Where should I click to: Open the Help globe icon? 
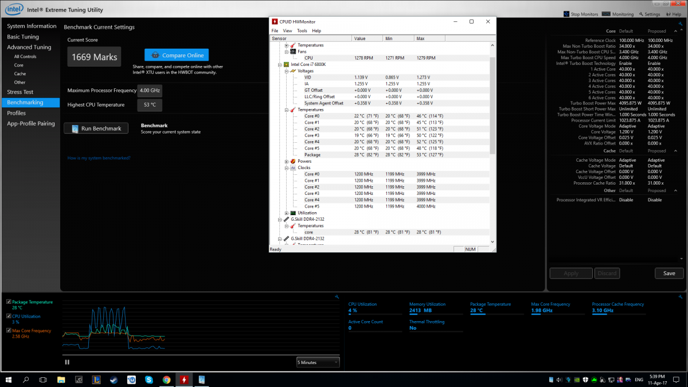(669, 14)
